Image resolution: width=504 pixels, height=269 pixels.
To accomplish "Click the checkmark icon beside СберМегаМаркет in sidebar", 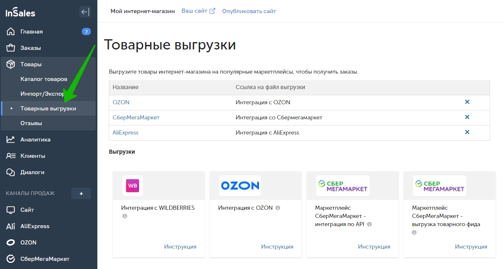I will click(11, 259).
